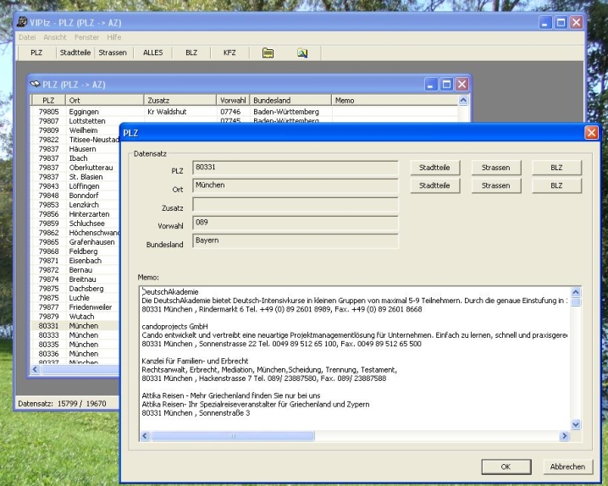Open the Hilfe menu

click(x=114, y=37)
